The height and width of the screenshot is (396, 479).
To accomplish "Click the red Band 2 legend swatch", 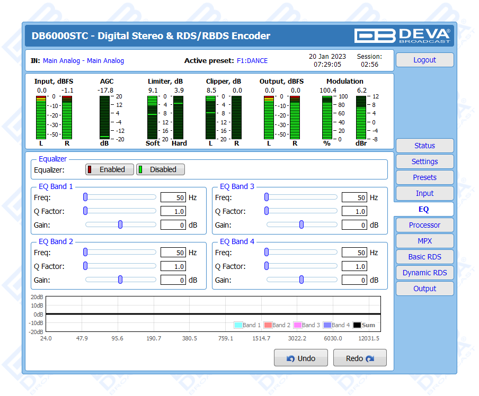I will point(268,325).
